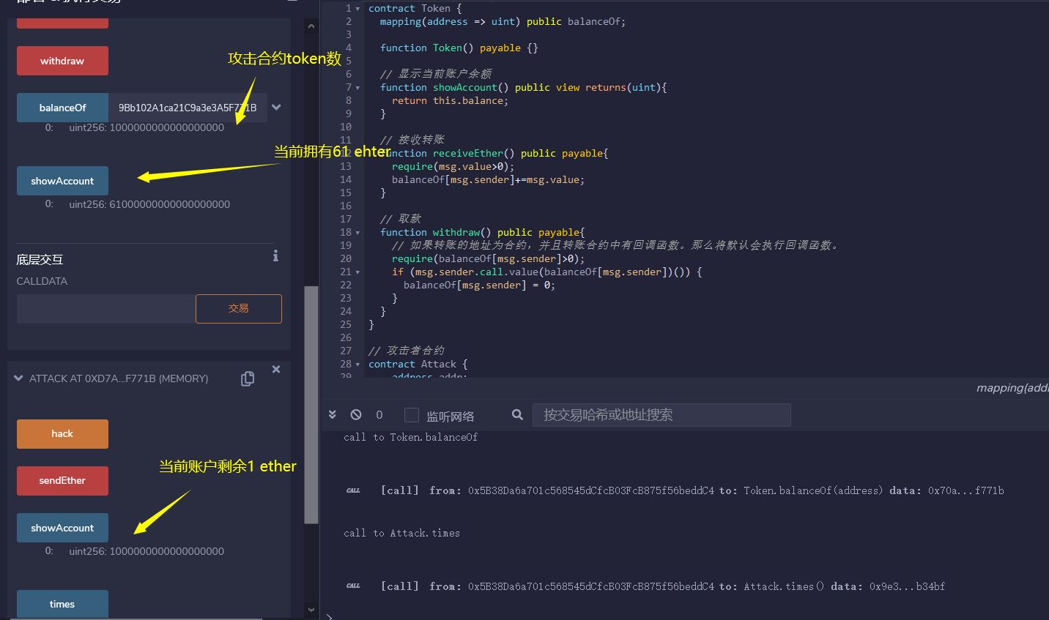Call the balanceOf function button
Screen dimensions: 1049x620
pos(62,108)
